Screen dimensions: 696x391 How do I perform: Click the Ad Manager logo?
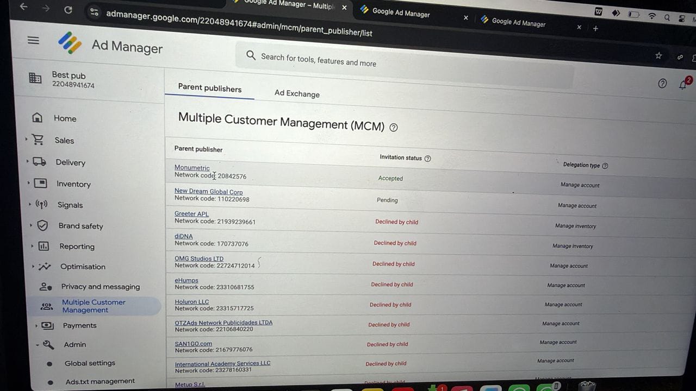click(x=70, y=43)
